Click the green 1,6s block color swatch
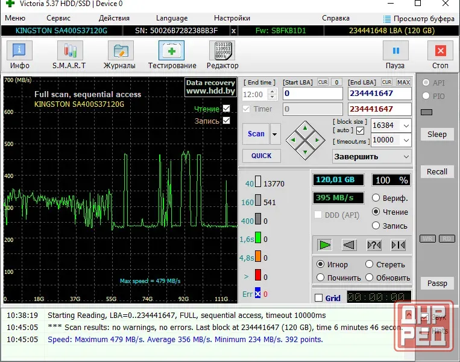Screen dimensions: 460x362 (258, 238)
